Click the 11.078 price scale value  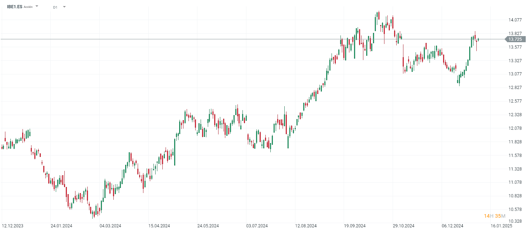coord(515,182)
